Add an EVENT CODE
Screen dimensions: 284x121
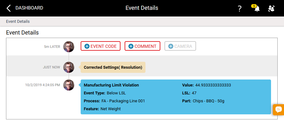101,46
